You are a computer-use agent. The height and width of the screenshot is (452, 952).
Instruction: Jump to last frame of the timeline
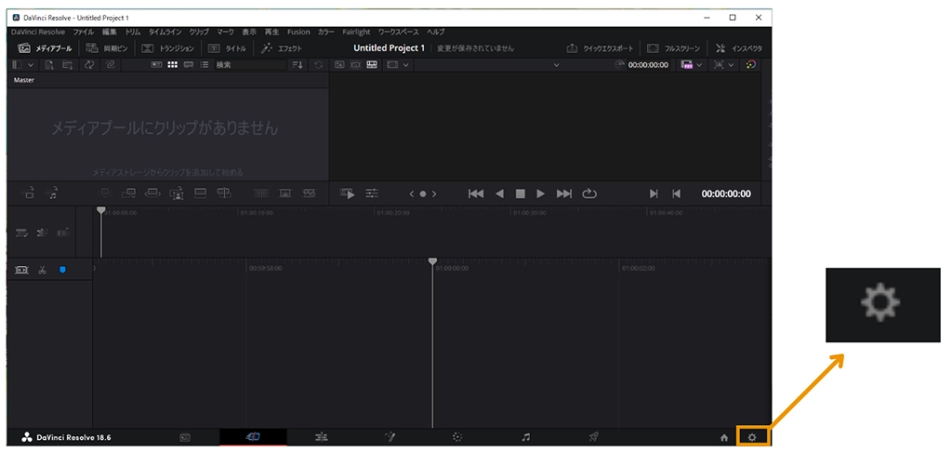pyautogui.click(x=564, y=193)
